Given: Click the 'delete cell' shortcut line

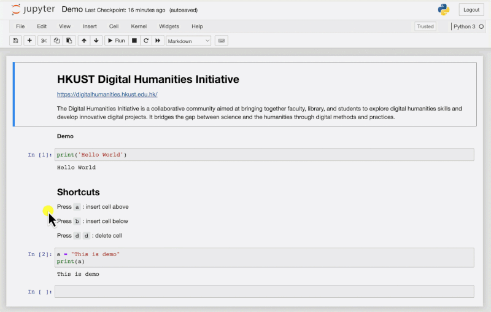Looking at the screenshot, I should tap(89, 236).
